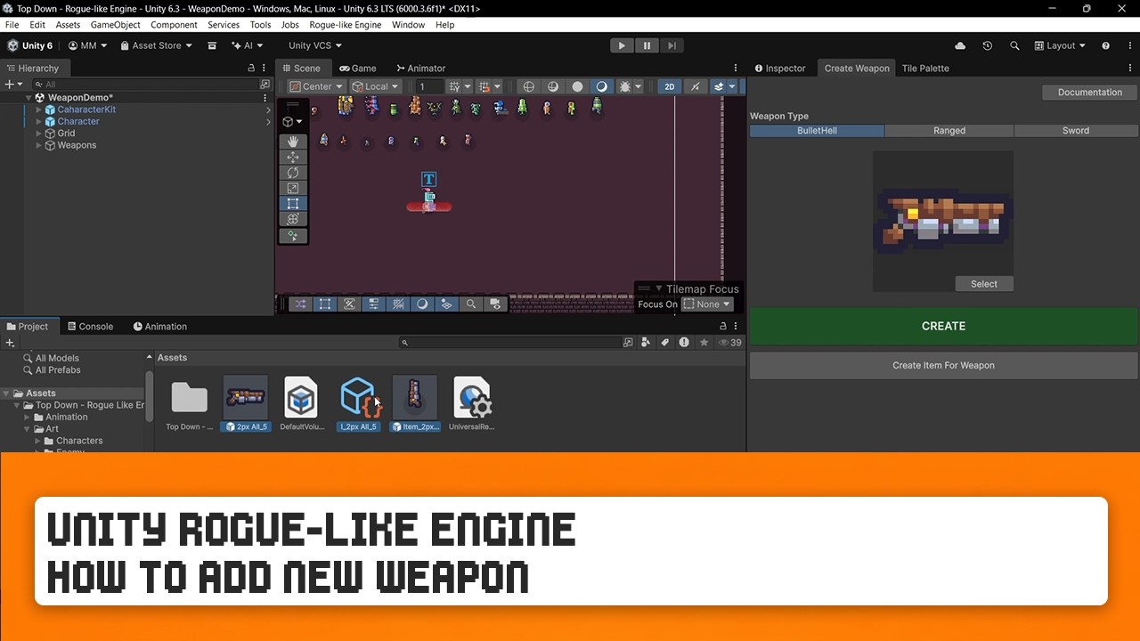Open custom editor tools button
The image size is (1140, 641).
(293, 236)
